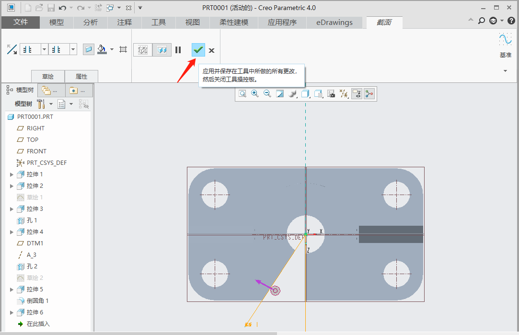Expand the 拉伸 2 feature node
The height and width of the screenshot is (335, 519).
pyautogui.click(x=12, y=186)
